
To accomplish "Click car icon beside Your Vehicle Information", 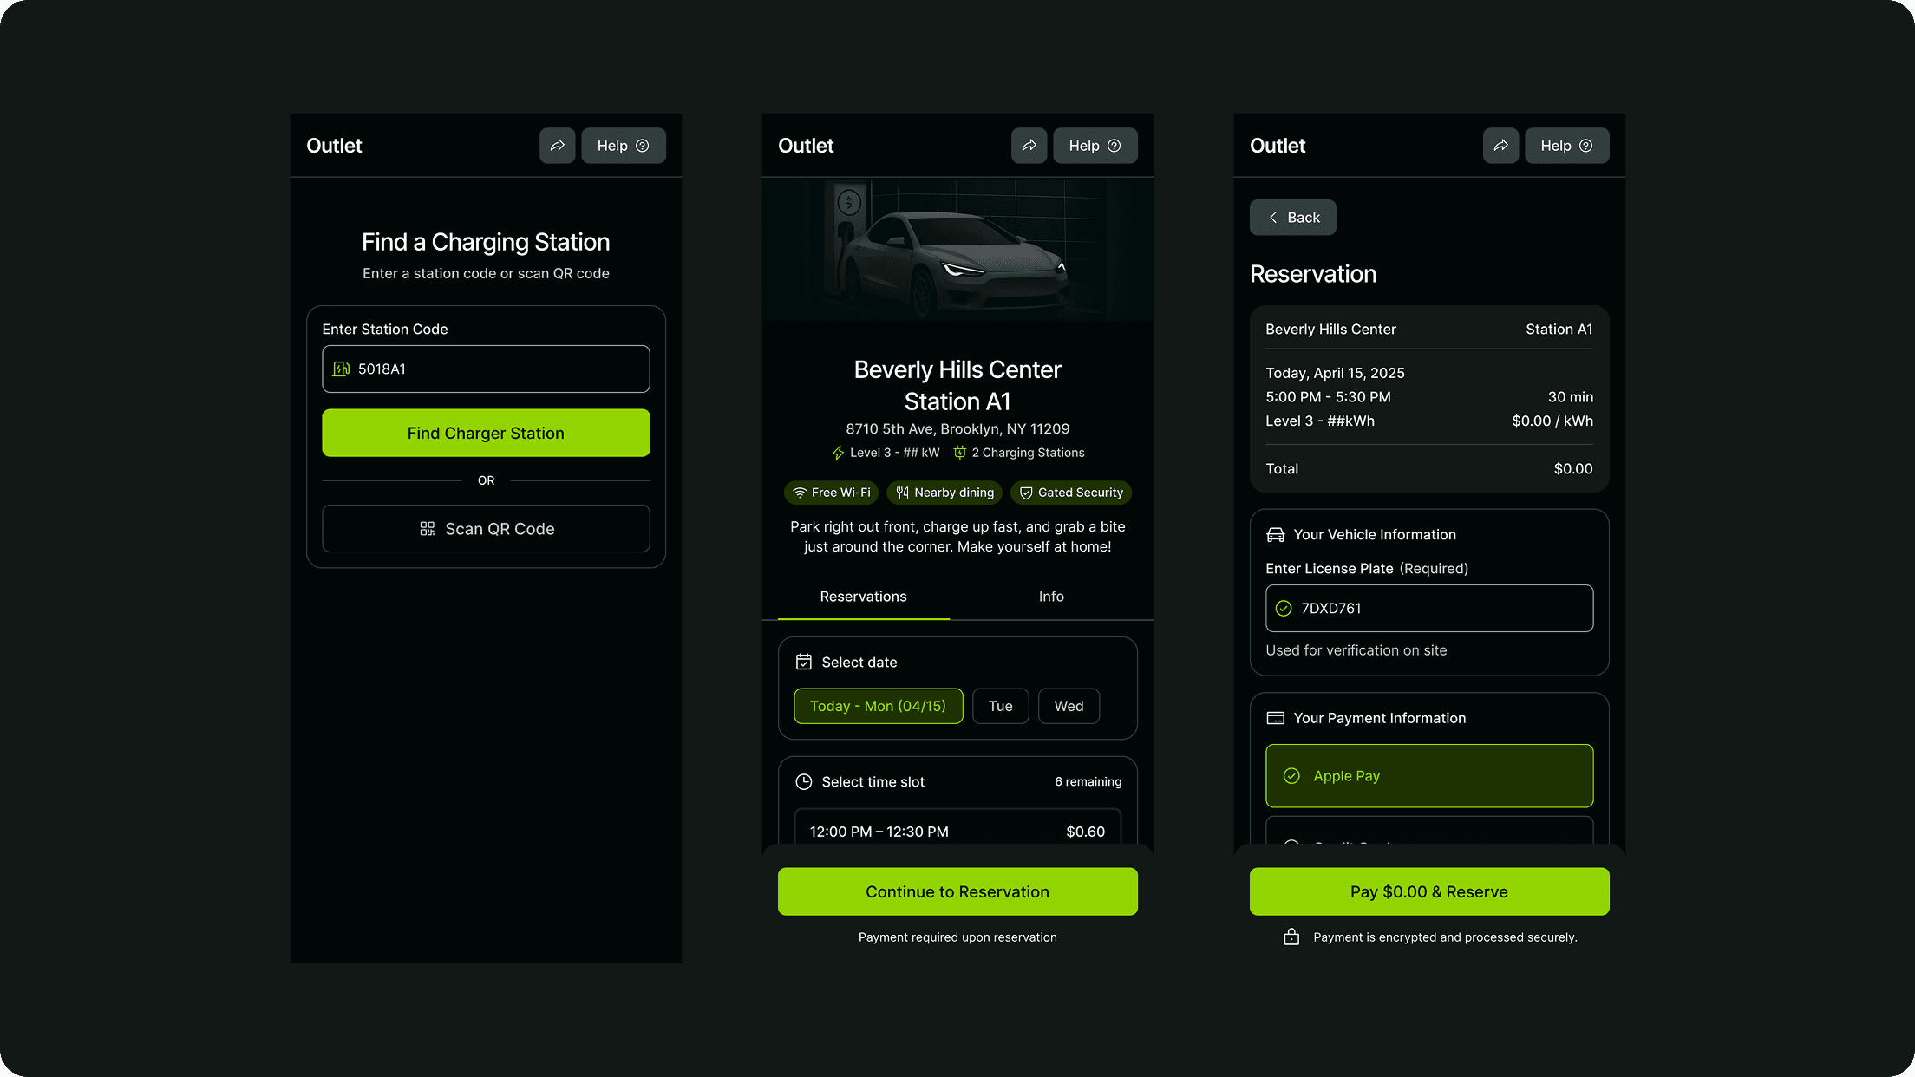I will point(1275,535).
